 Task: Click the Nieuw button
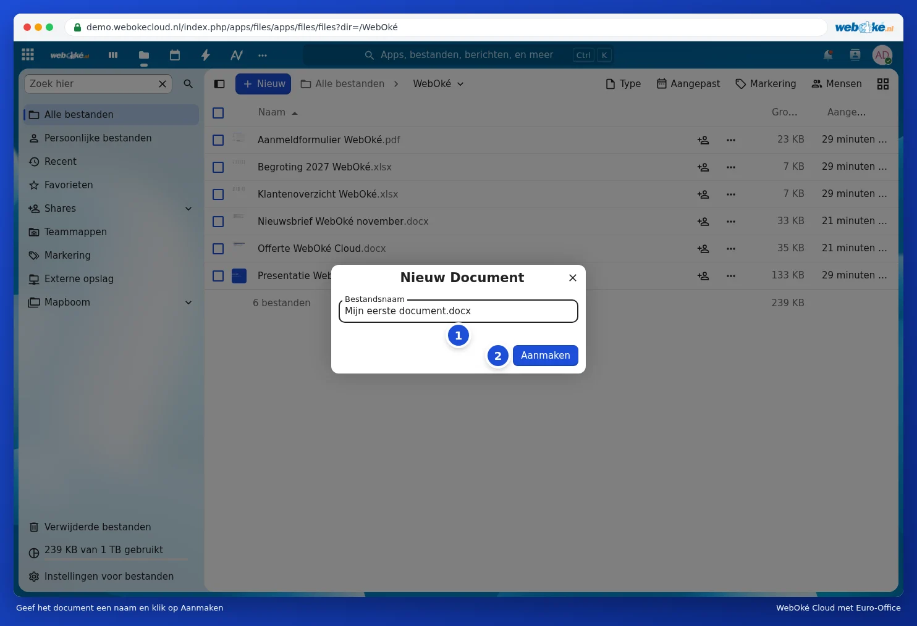point(263,84)
